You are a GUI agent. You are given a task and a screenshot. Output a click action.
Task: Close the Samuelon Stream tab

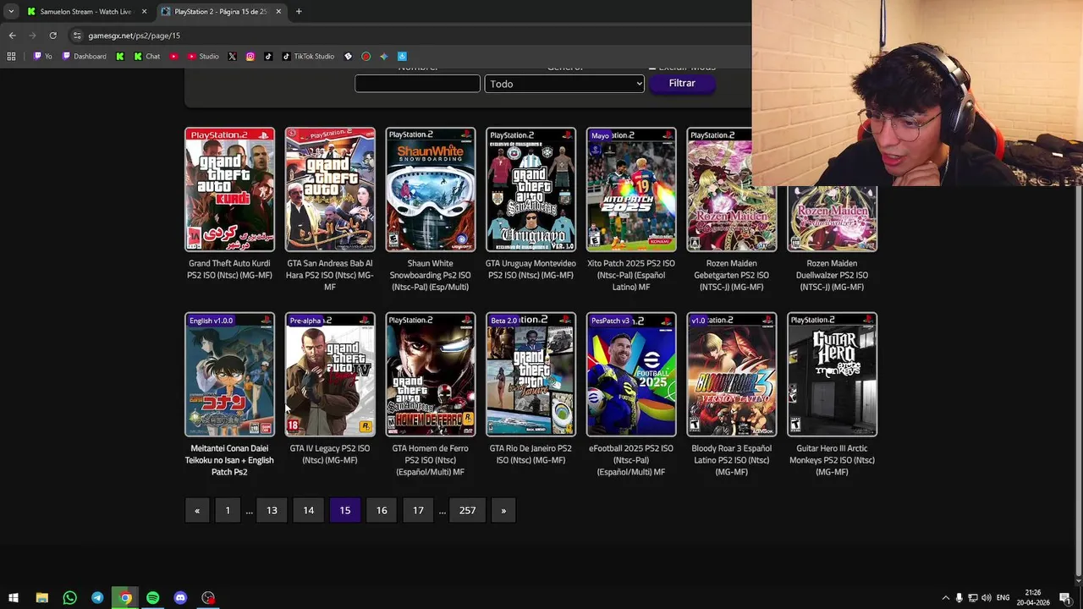(145, 12)
